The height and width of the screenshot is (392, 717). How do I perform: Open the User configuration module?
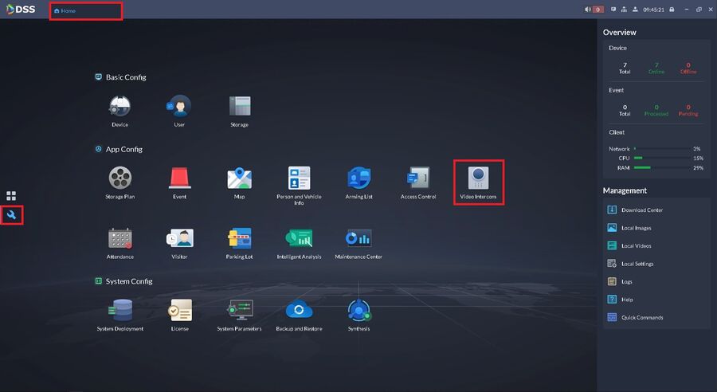click(179, 111)
